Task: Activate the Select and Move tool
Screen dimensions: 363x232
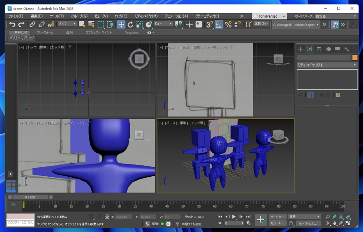Action: (121, 24)
